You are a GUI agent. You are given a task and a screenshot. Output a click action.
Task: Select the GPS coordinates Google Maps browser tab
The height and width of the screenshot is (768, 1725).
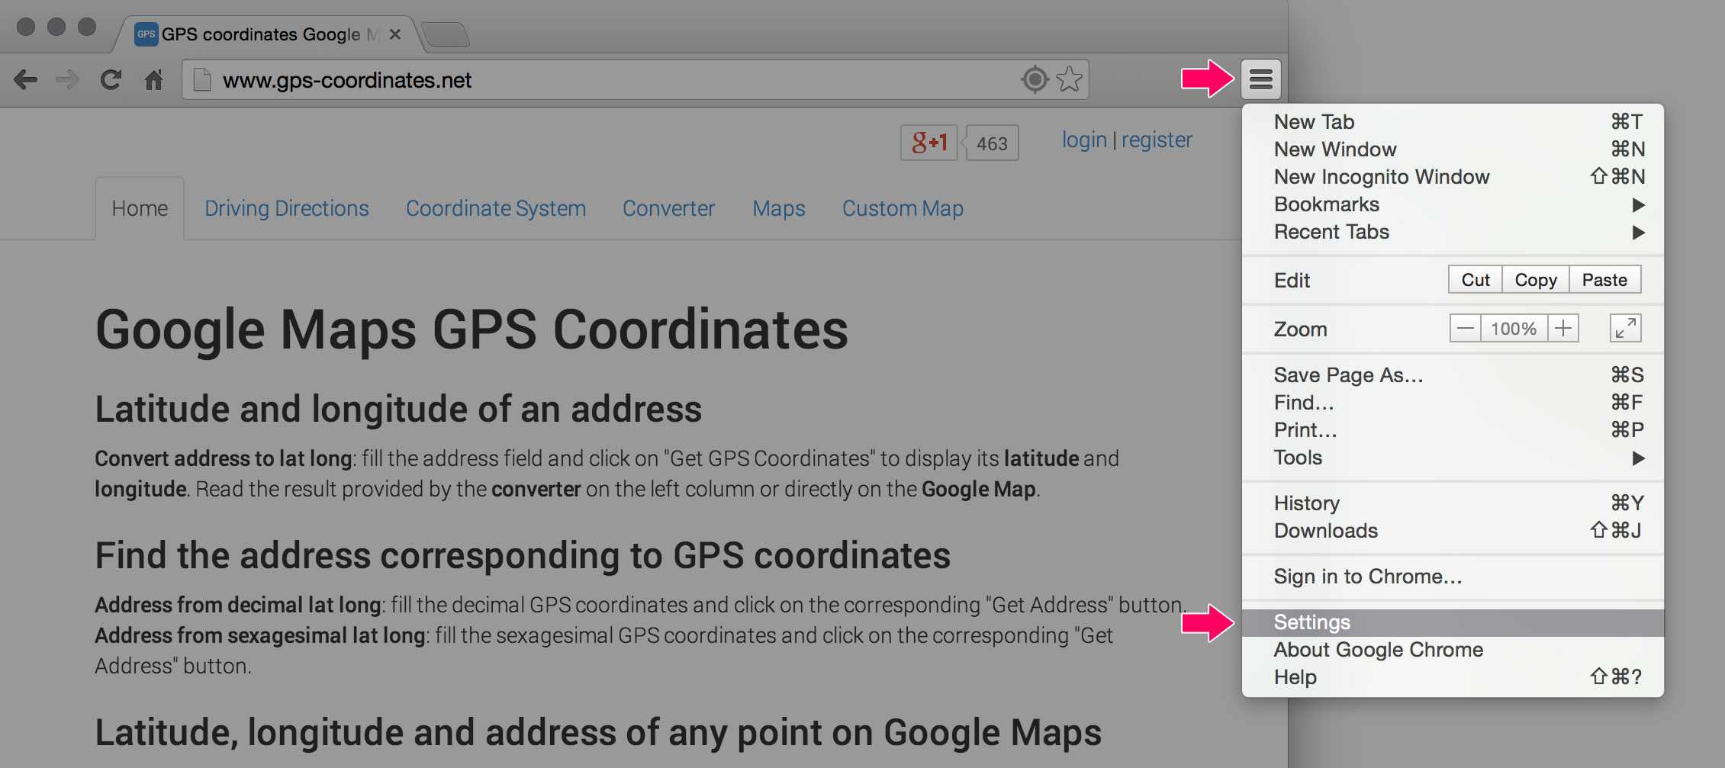[x=267, y=34]
